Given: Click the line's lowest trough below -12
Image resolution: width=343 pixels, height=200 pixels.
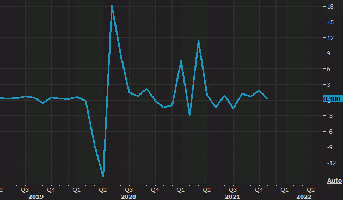Looking at the screenshot, I should tap(103, 177).
